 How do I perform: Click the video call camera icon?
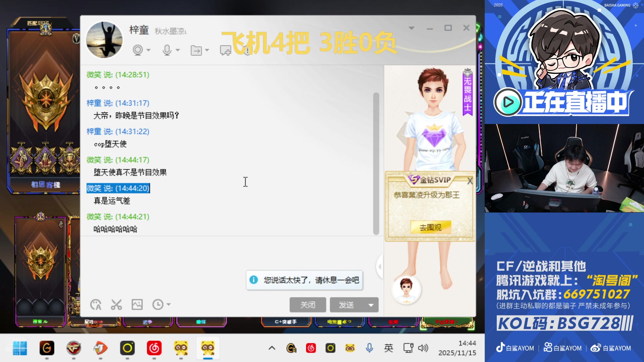[138, 50]
